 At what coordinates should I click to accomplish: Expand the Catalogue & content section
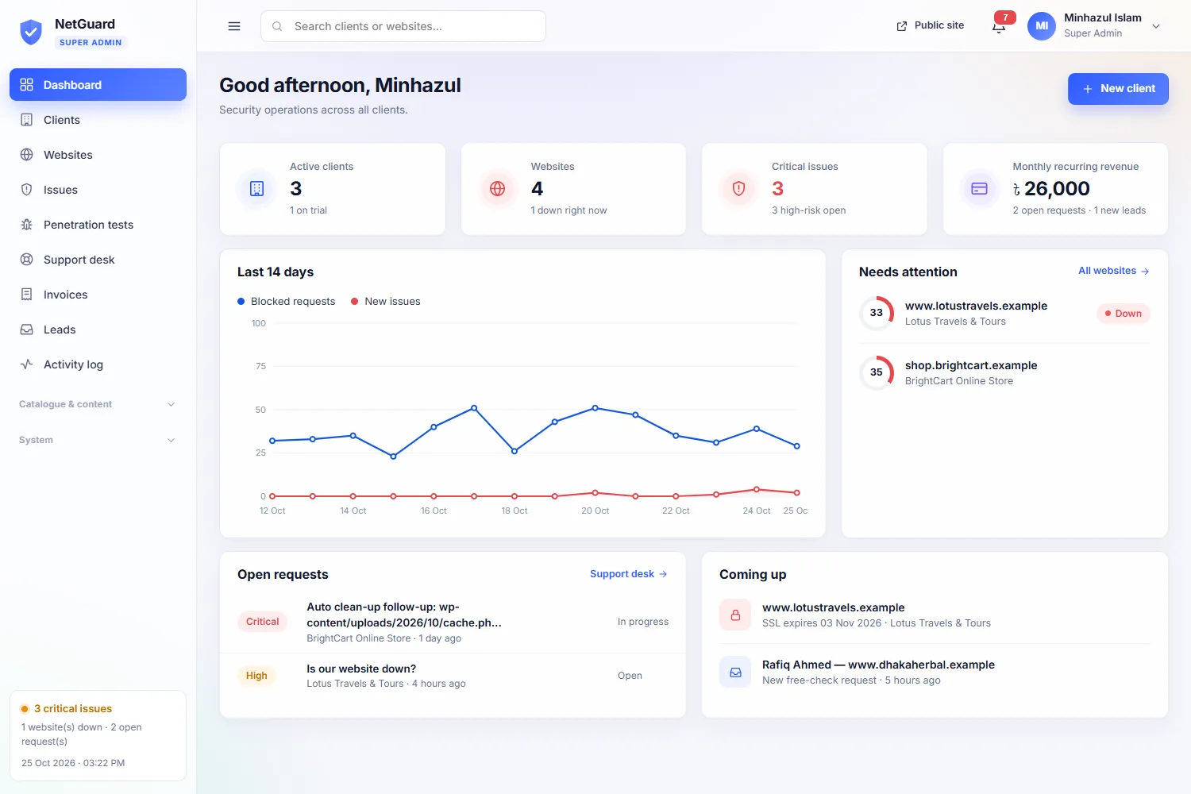pos(98,404)
